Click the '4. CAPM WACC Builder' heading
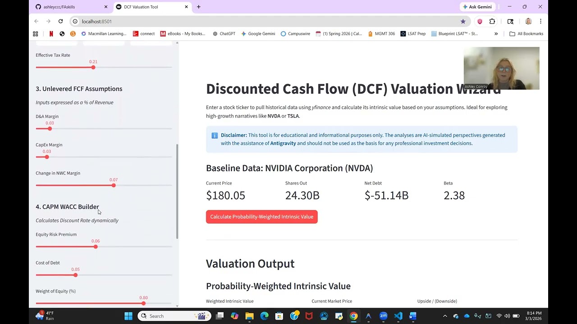577x324 pixels. coord(67,207)
